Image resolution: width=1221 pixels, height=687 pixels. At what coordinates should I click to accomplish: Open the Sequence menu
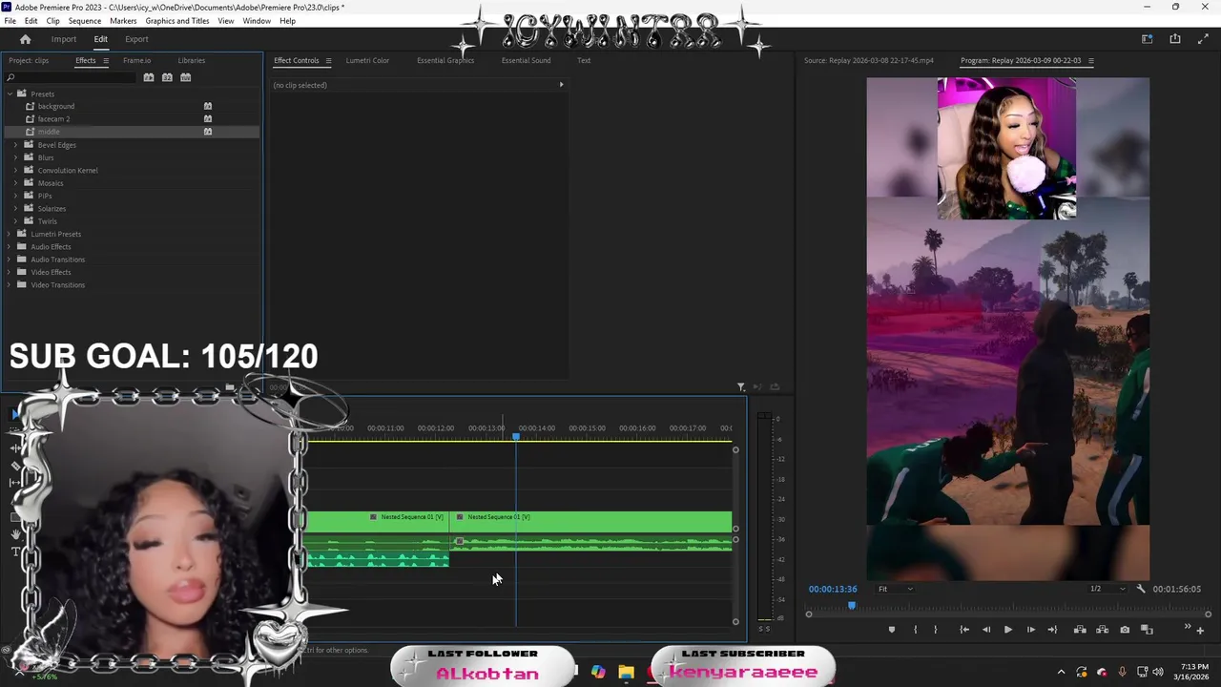(85, 21)
